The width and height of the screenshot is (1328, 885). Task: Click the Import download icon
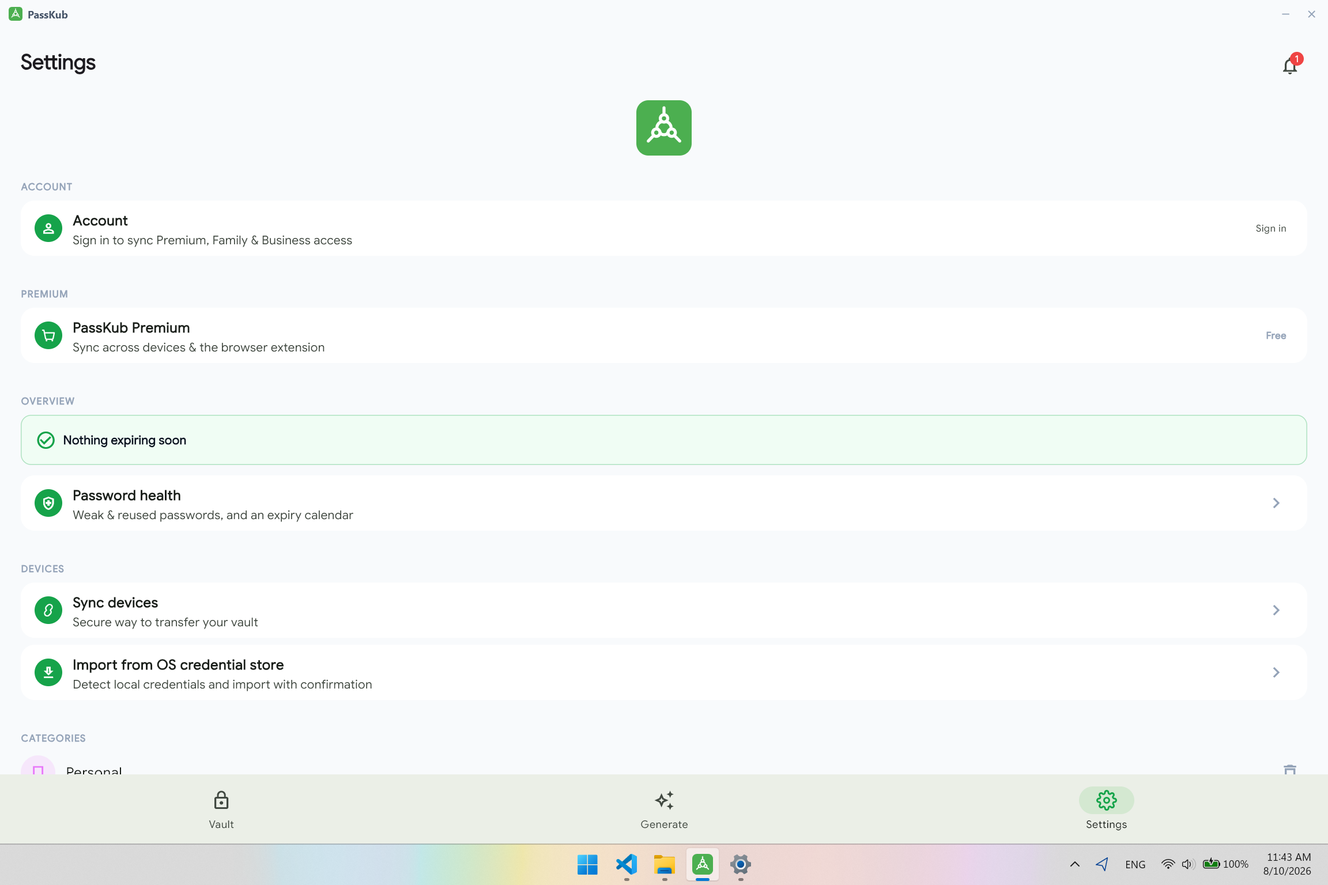coord(48,673)
